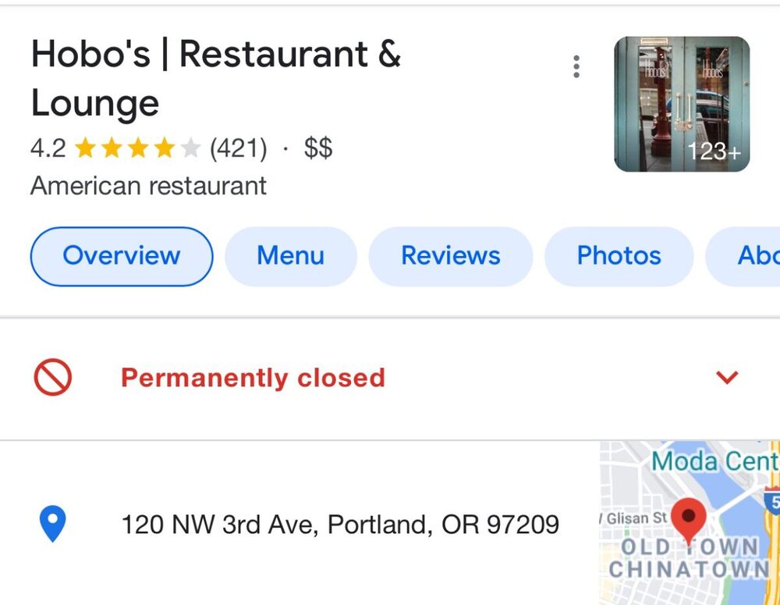Screen dimensions: 780x605
Task: Click the red prohibited closed icon
Action: (53, 378)
